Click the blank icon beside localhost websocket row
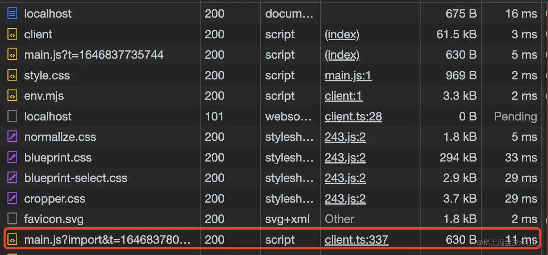 pyautogui.click(x=13, y=117)
